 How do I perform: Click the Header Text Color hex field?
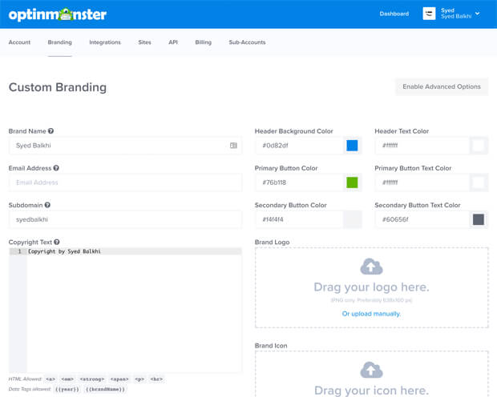click(x=422, y=146)
